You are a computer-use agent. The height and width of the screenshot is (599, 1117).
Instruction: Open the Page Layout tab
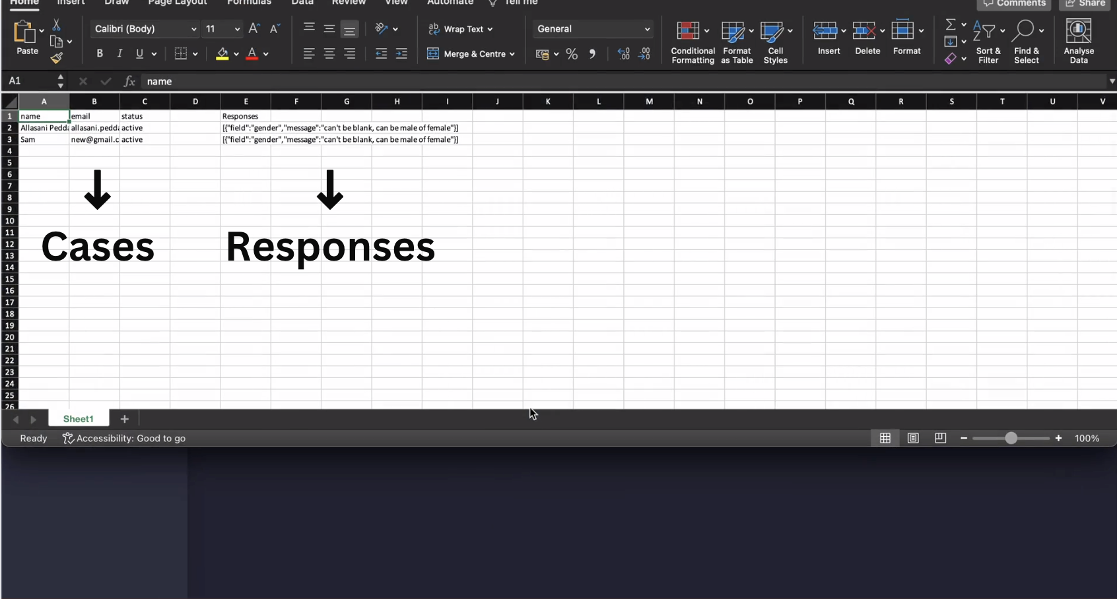click(x=177, y=3)
